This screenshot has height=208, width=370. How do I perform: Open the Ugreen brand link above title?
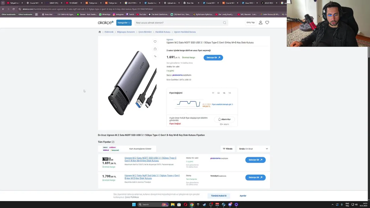click(x=170, y=40)
